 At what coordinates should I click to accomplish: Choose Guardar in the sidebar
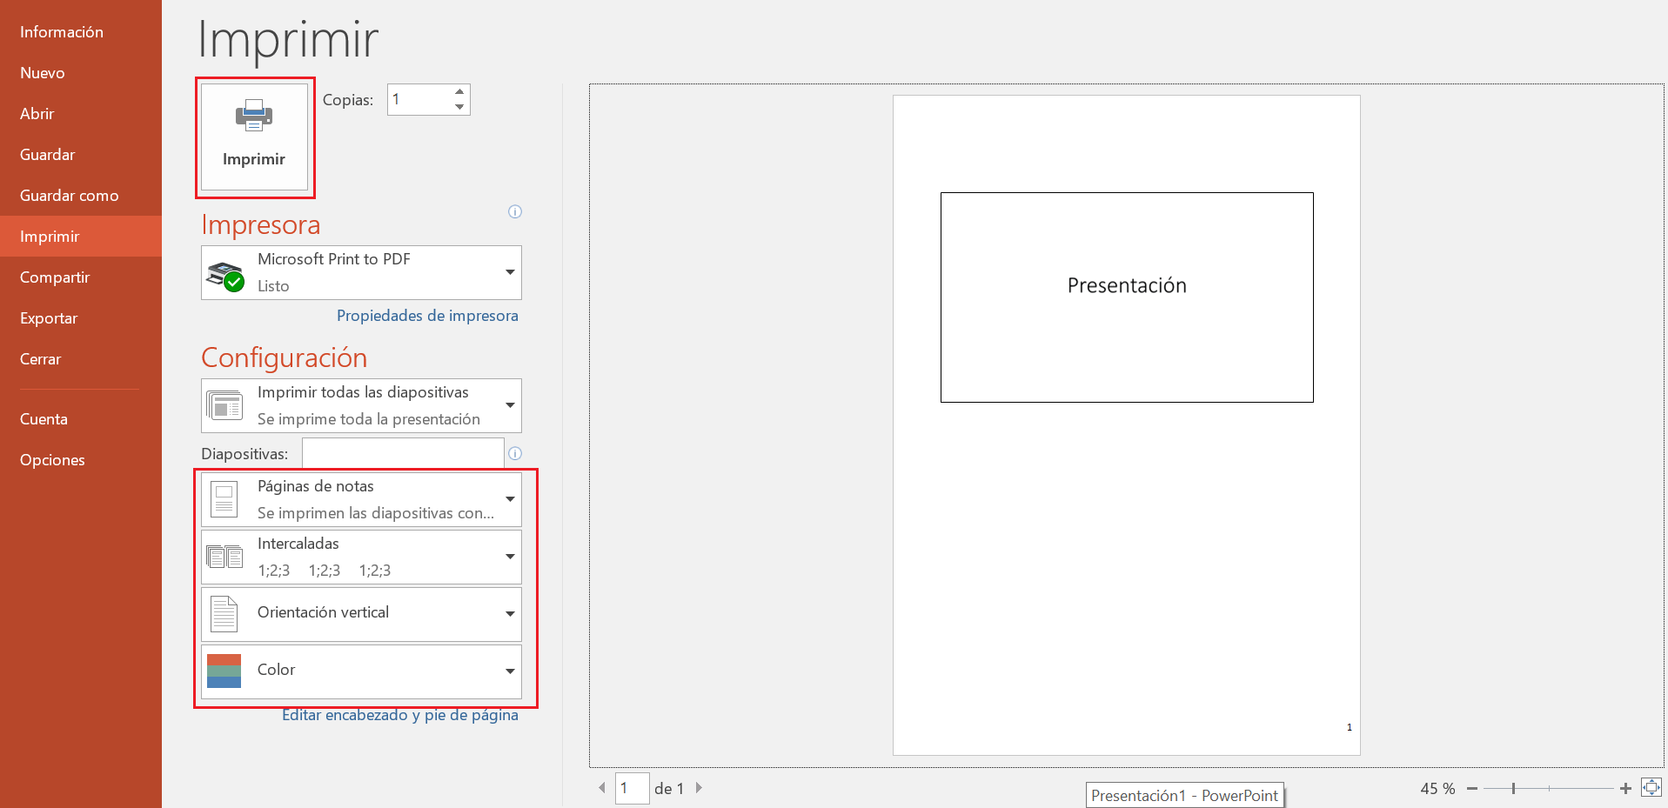point(81,155)
